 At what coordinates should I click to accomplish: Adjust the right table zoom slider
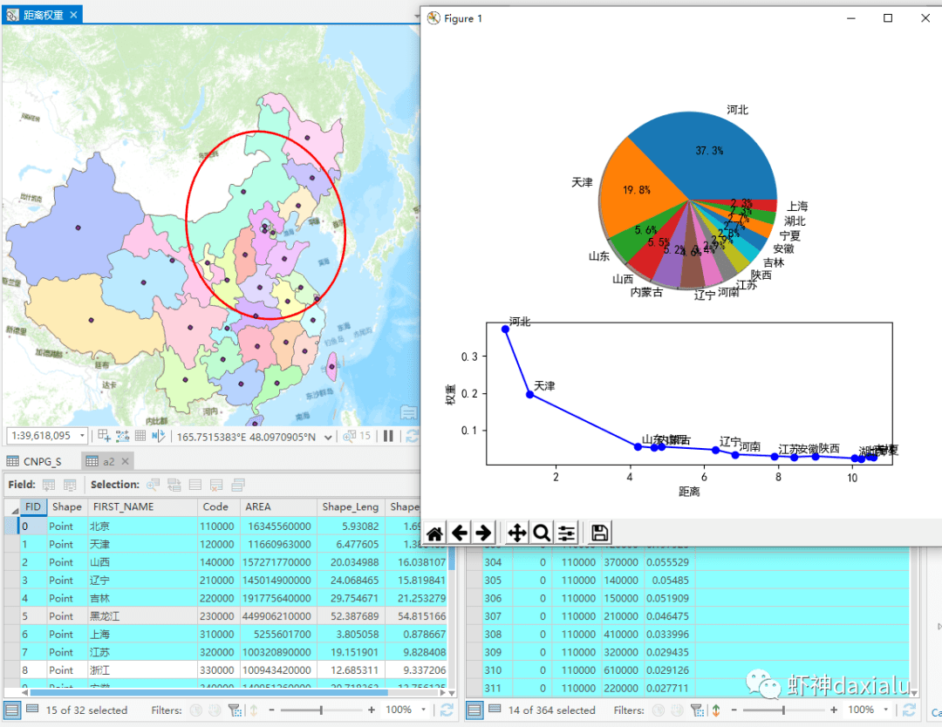pyautogui.click(x=783, y=710)
